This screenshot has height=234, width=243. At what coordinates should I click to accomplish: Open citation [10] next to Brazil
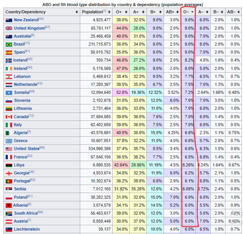(x=27, y=43)
